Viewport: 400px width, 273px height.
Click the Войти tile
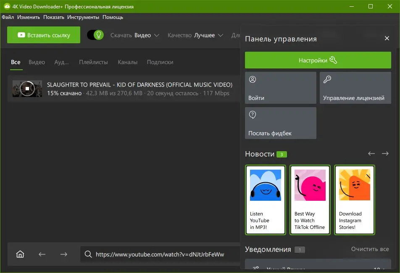pyautogui.click(x=281, y=88)
